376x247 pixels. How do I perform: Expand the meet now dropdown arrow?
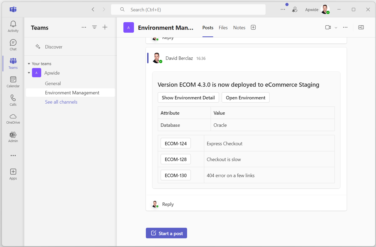336,28
